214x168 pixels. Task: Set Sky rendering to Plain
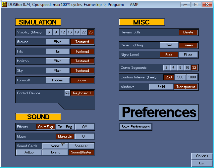pyautogui.click(x=58, y=71)
